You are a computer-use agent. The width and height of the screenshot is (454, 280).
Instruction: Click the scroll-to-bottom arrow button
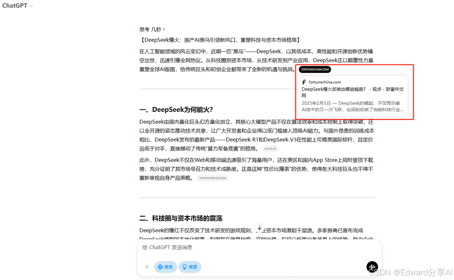pos(260,228)
